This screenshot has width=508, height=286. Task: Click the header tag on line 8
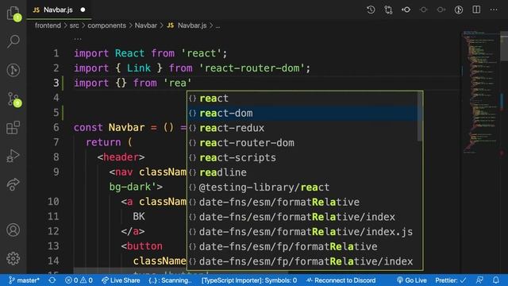121,157
